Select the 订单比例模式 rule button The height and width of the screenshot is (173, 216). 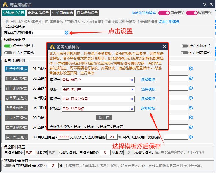pyautogui.click(x=16, y=88)
